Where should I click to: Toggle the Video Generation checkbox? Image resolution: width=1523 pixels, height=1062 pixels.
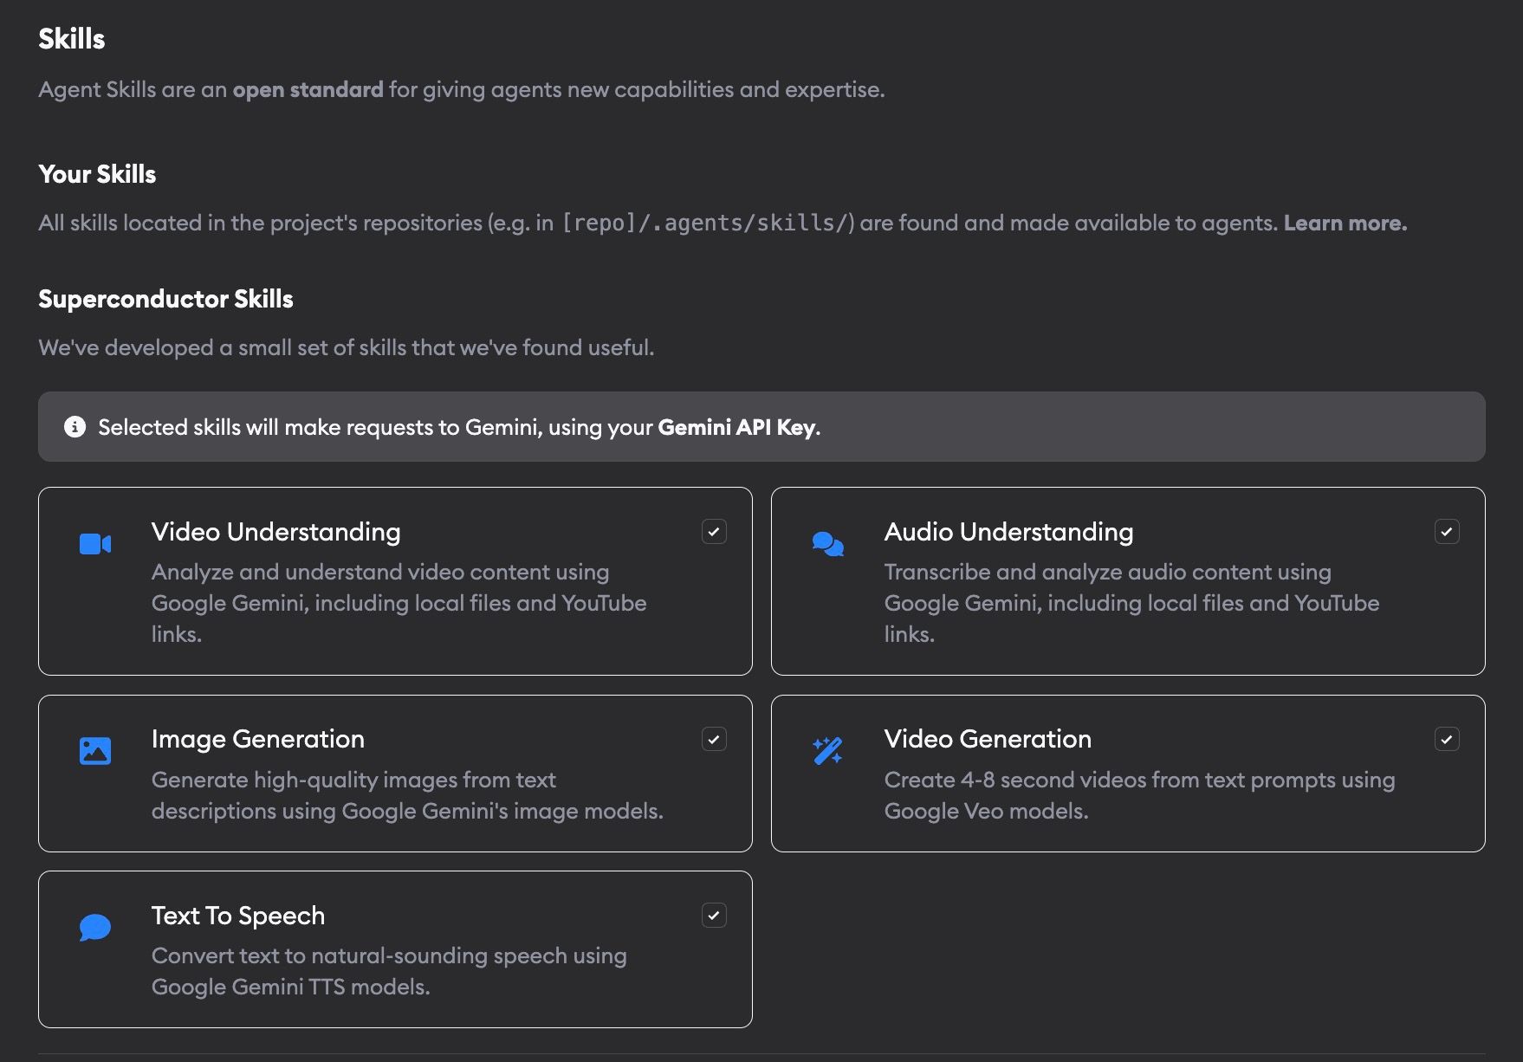pyautogui.click(x=1447, y=740)
